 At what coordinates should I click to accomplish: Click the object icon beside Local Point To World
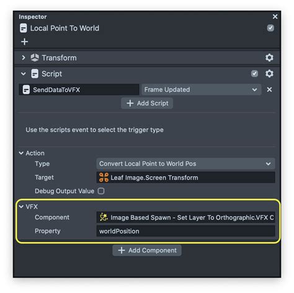tap(24, 28)
